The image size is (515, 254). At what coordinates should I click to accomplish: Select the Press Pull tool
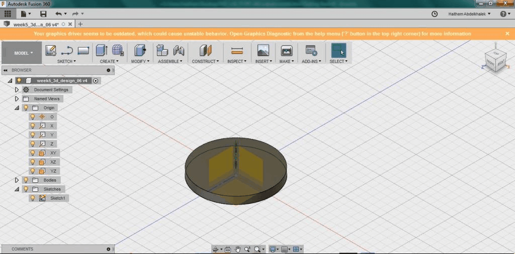140,51
